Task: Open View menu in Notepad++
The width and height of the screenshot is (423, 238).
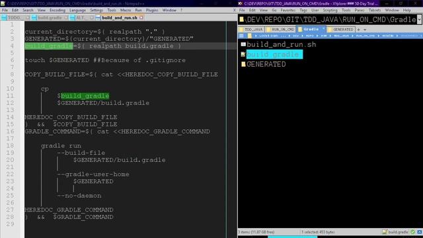Action: point(41,11)
